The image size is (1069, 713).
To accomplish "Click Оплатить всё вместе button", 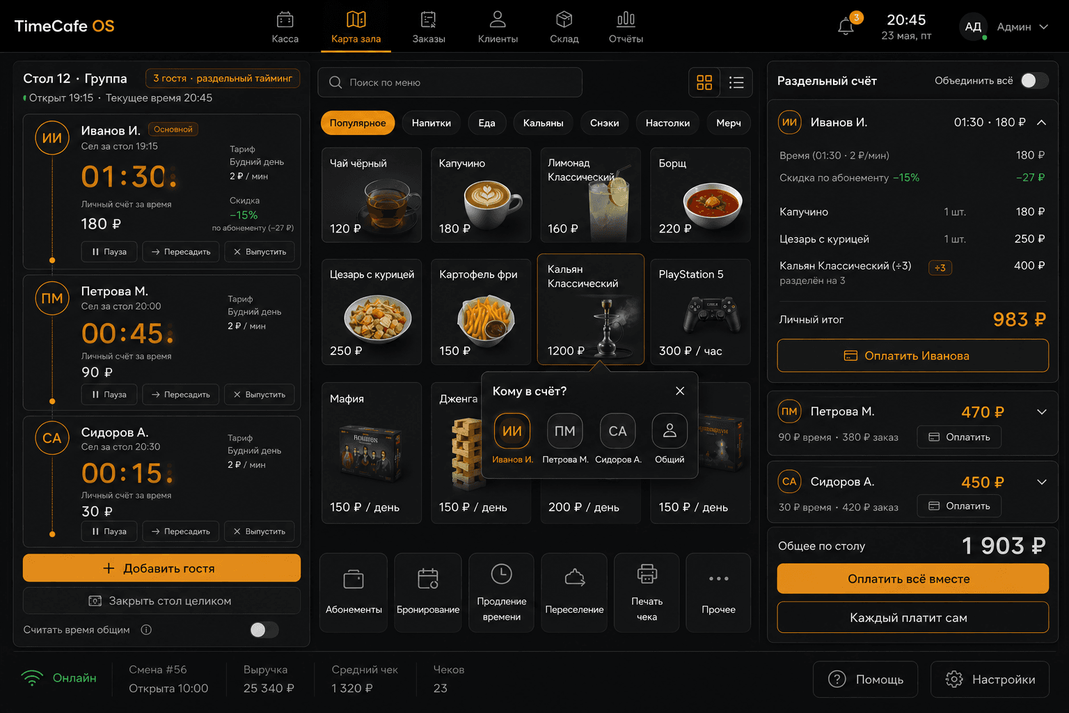I will click(x=912, y=579).
